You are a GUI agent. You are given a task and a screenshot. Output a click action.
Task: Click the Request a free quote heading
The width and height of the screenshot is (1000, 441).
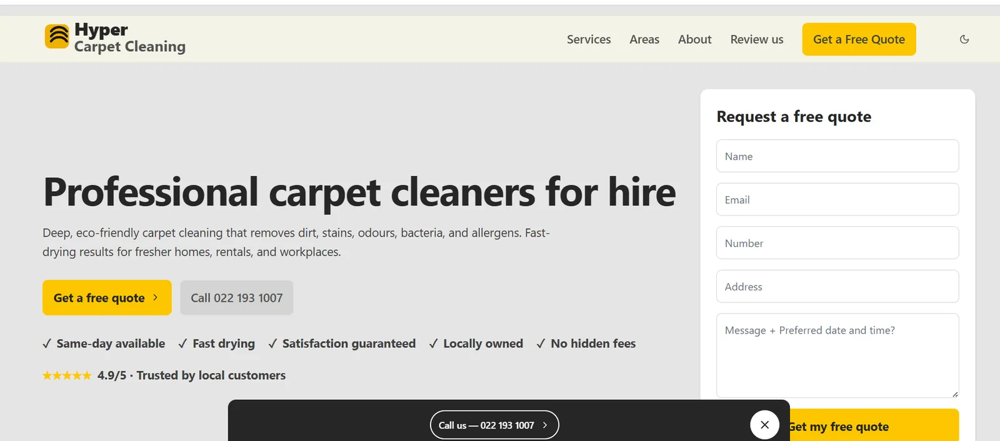[x=794, y=117]
